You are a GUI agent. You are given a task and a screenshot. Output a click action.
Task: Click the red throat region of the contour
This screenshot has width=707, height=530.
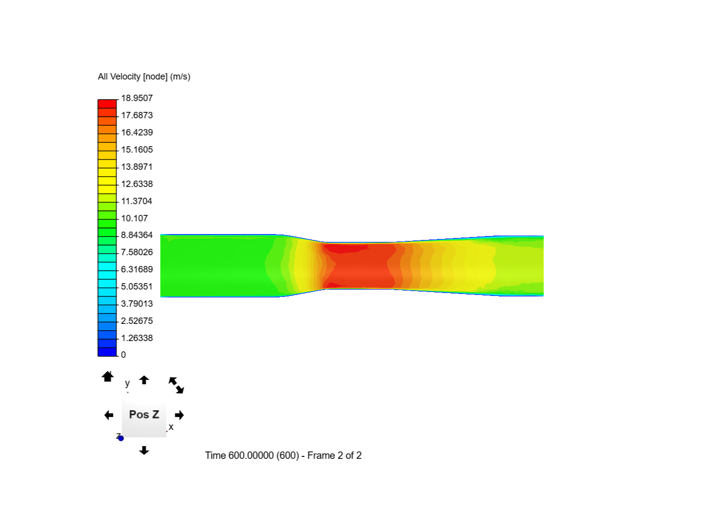point(363,265)
